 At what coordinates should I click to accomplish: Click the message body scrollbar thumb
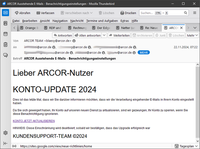click(x=198, y=102)
